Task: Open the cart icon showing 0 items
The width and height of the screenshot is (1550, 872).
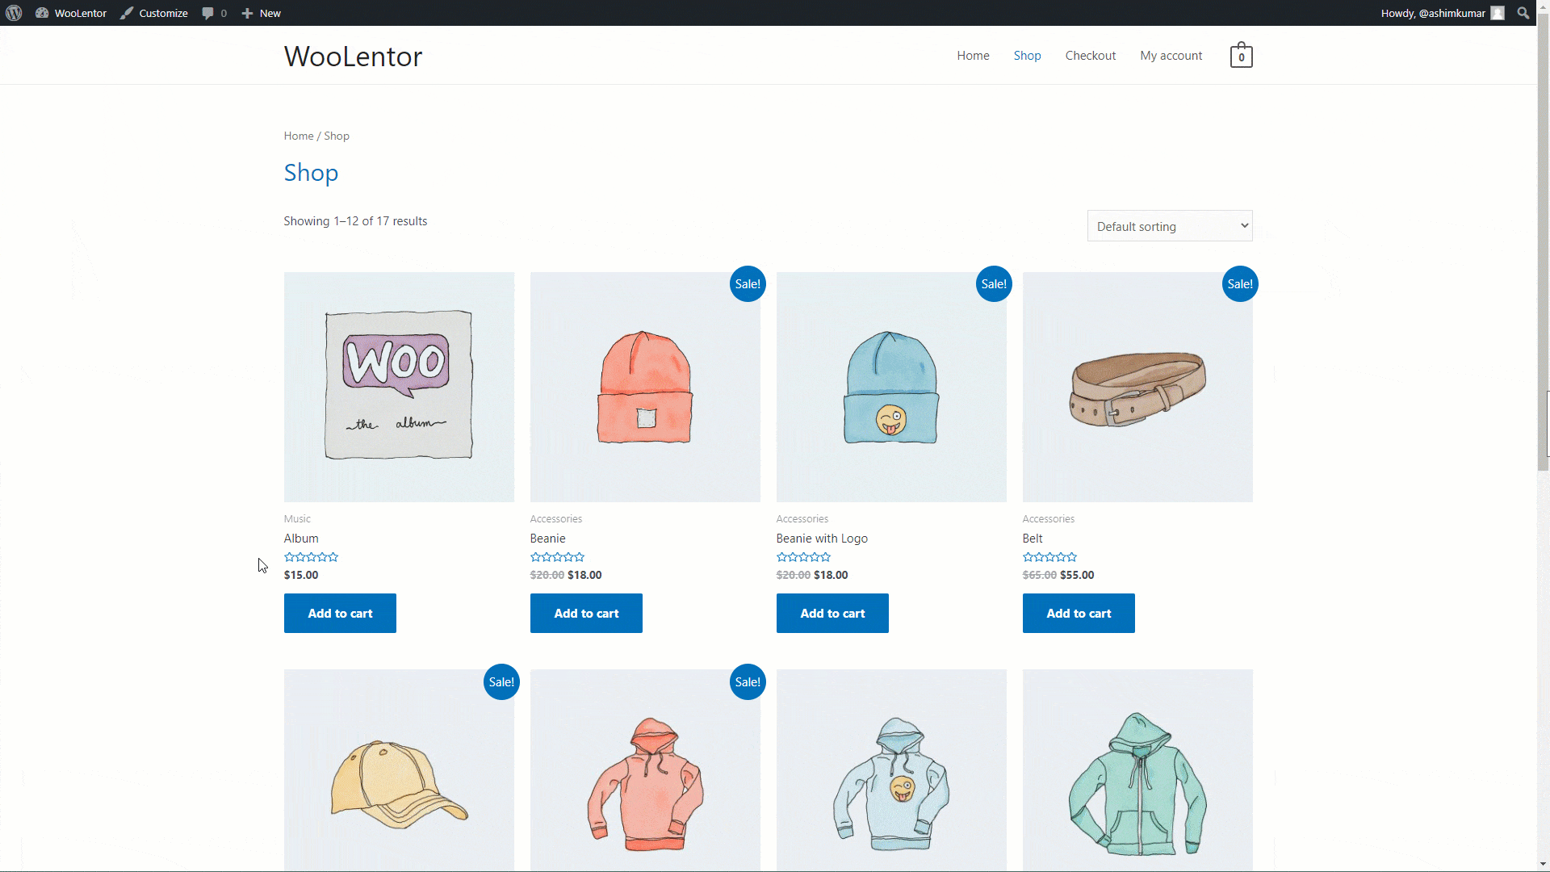Action: pyautogui.click(x=1241, y=55)
